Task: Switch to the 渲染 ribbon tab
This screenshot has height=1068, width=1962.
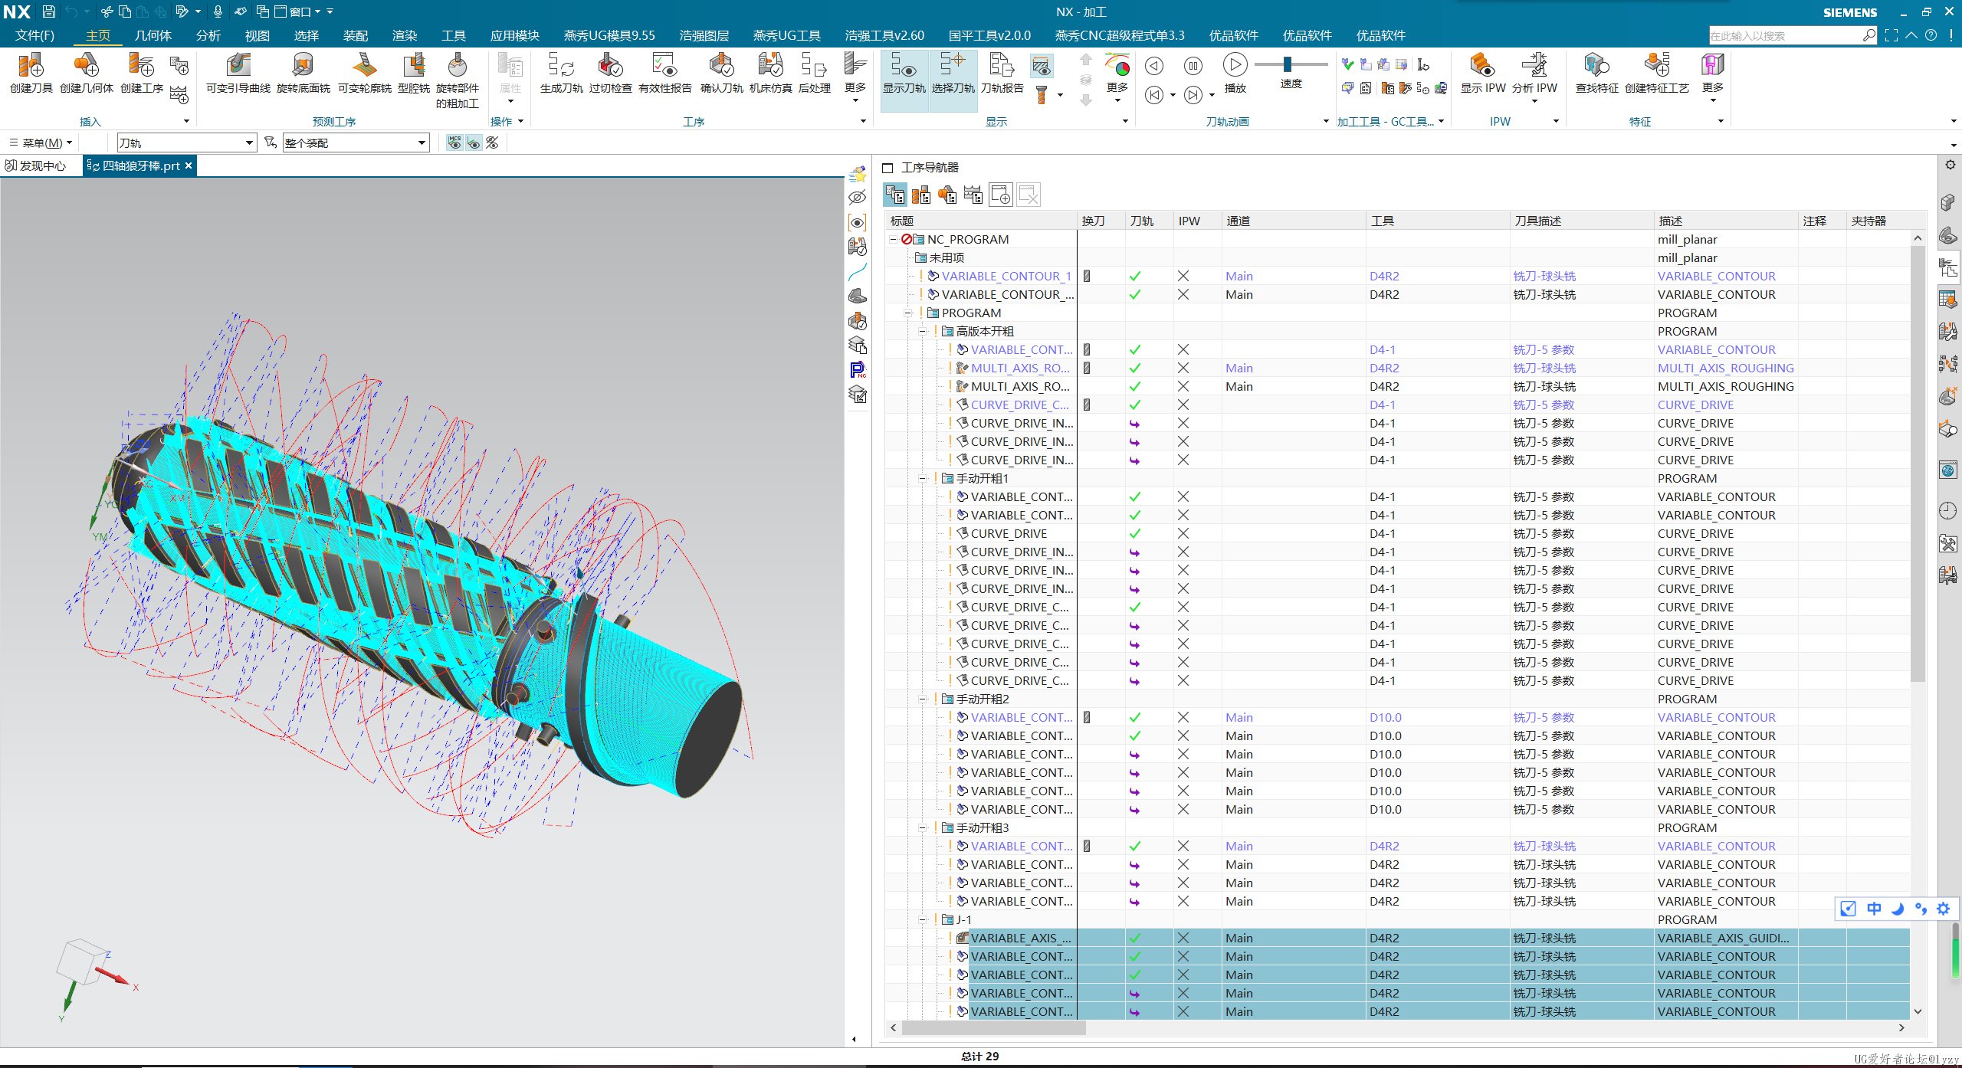Action: pyautogui.click(x=405, y=36)
